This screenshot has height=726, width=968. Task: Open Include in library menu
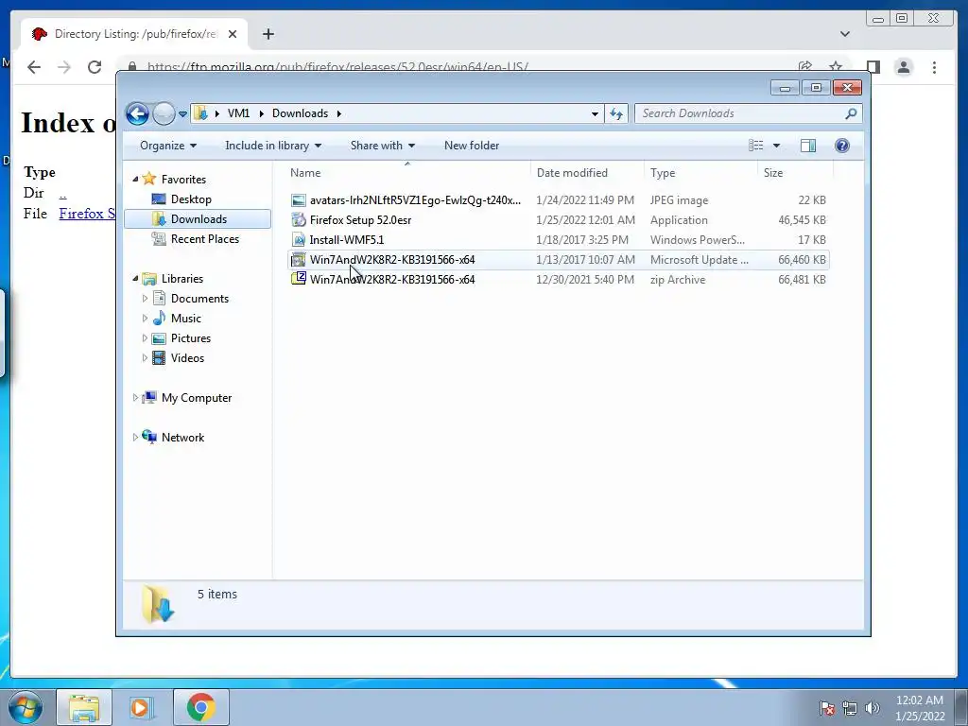pyautogui.click(x=273, y=146)
